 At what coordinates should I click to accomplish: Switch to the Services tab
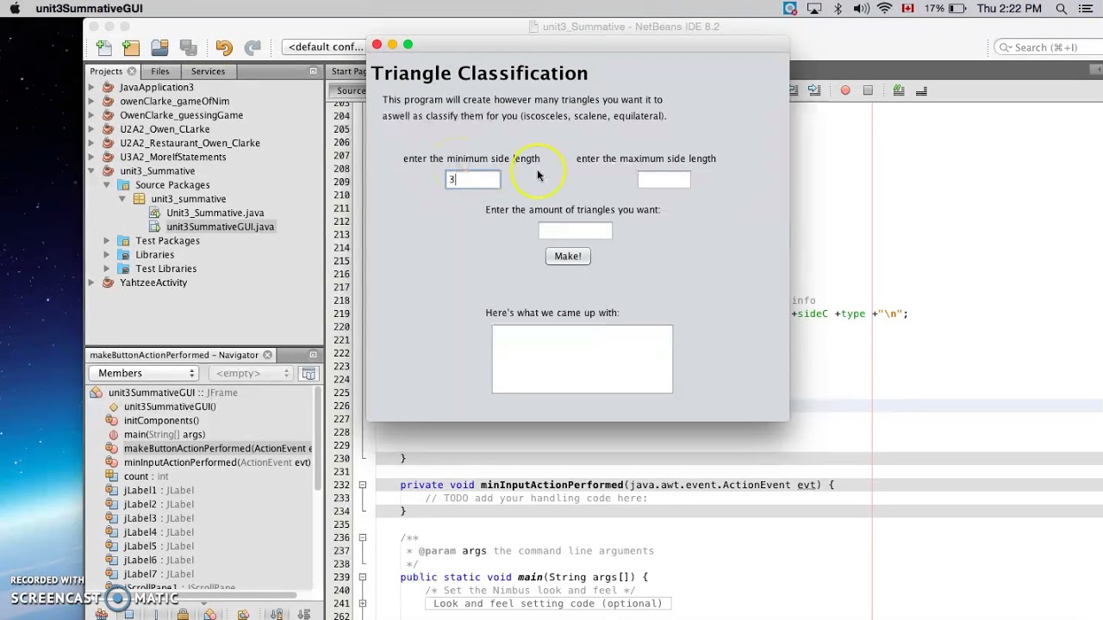208,71
